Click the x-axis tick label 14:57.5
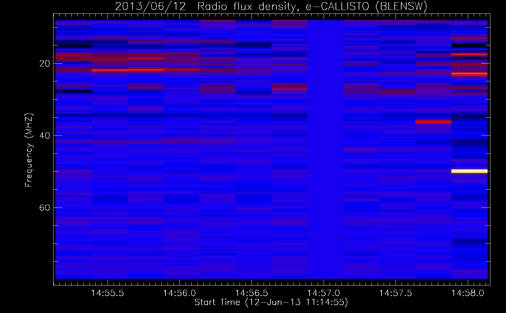Screen dimensions: 506x313 point(396,293)
